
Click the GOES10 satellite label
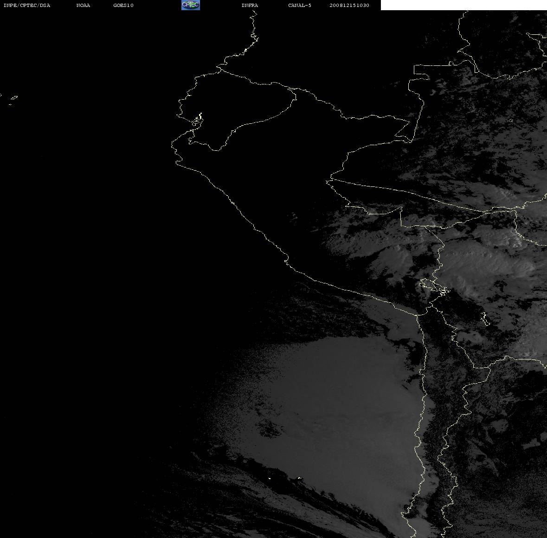point(123,5)
